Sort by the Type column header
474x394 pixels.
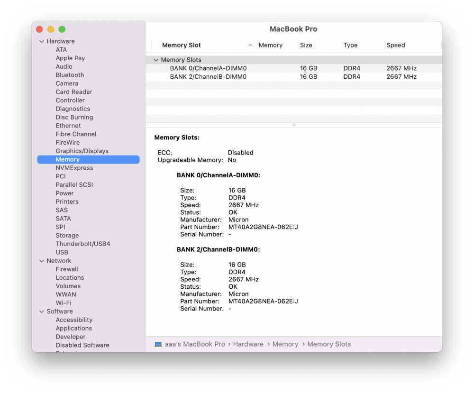point(364,46)
